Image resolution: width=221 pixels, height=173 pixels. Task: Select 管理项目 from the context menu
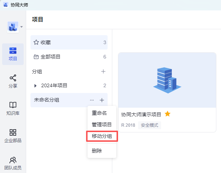pos(102,125)
